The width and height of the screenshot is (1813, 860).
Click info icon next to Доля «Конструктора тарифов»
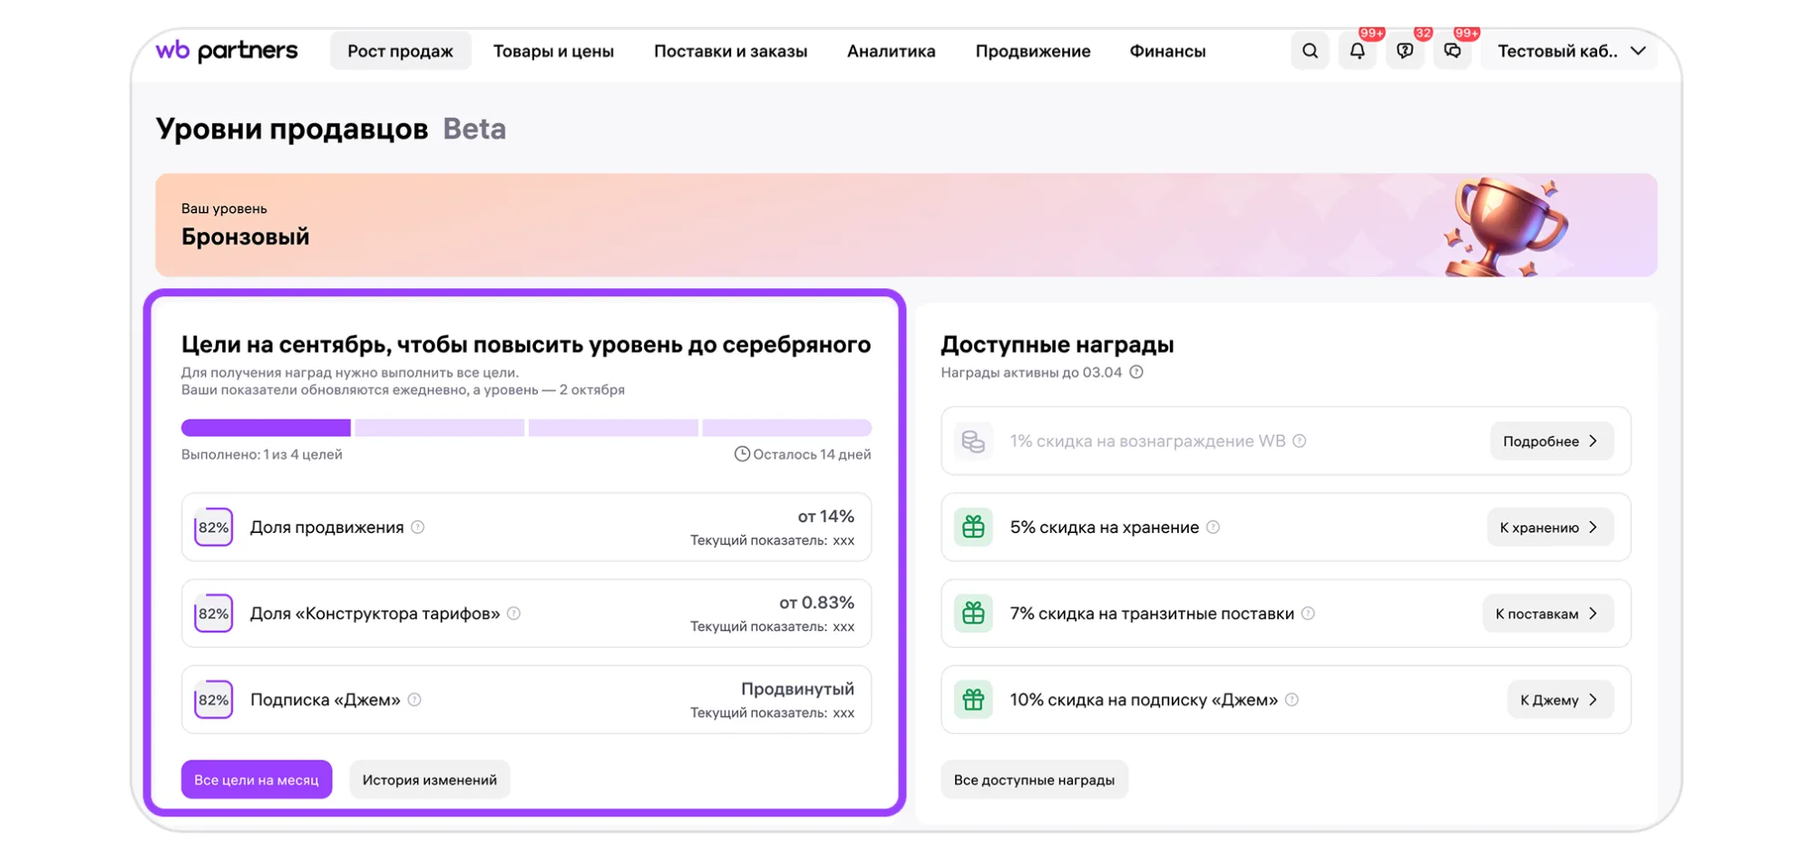513,614
